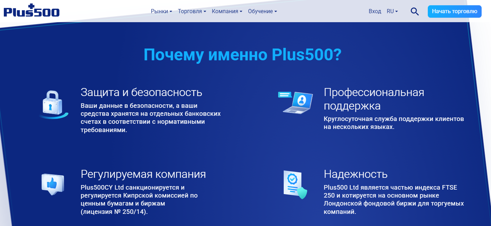The height and width of the screenshot is (226, 491).
Task: Expand the Рынки dropdown menu
Action: [161, 11]
